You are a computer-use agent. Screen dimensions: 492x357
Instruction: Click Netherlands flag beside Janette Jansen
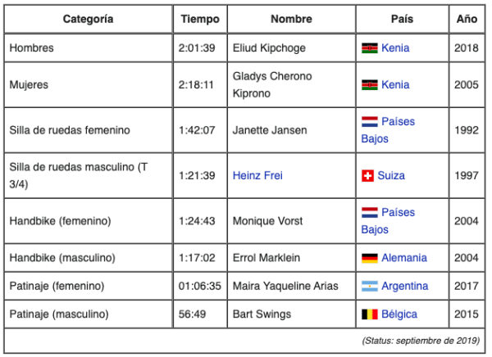click(x=369, y=122)
